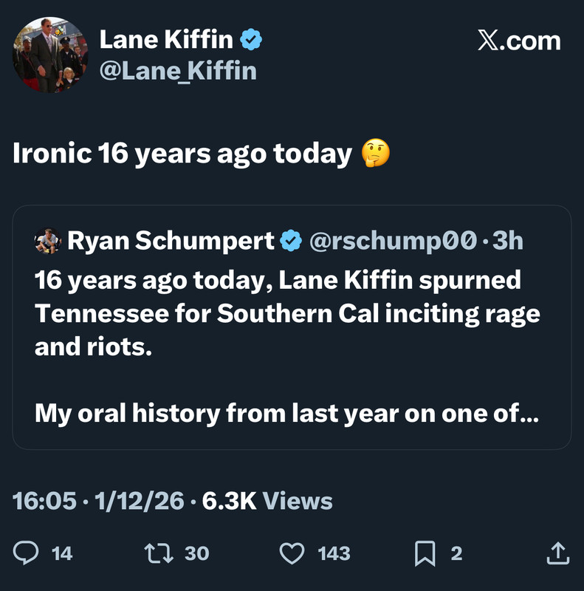Viewport: 584px width, 591px height.
Task: Click the reply comment bubble icon
Action: [27, 553]
